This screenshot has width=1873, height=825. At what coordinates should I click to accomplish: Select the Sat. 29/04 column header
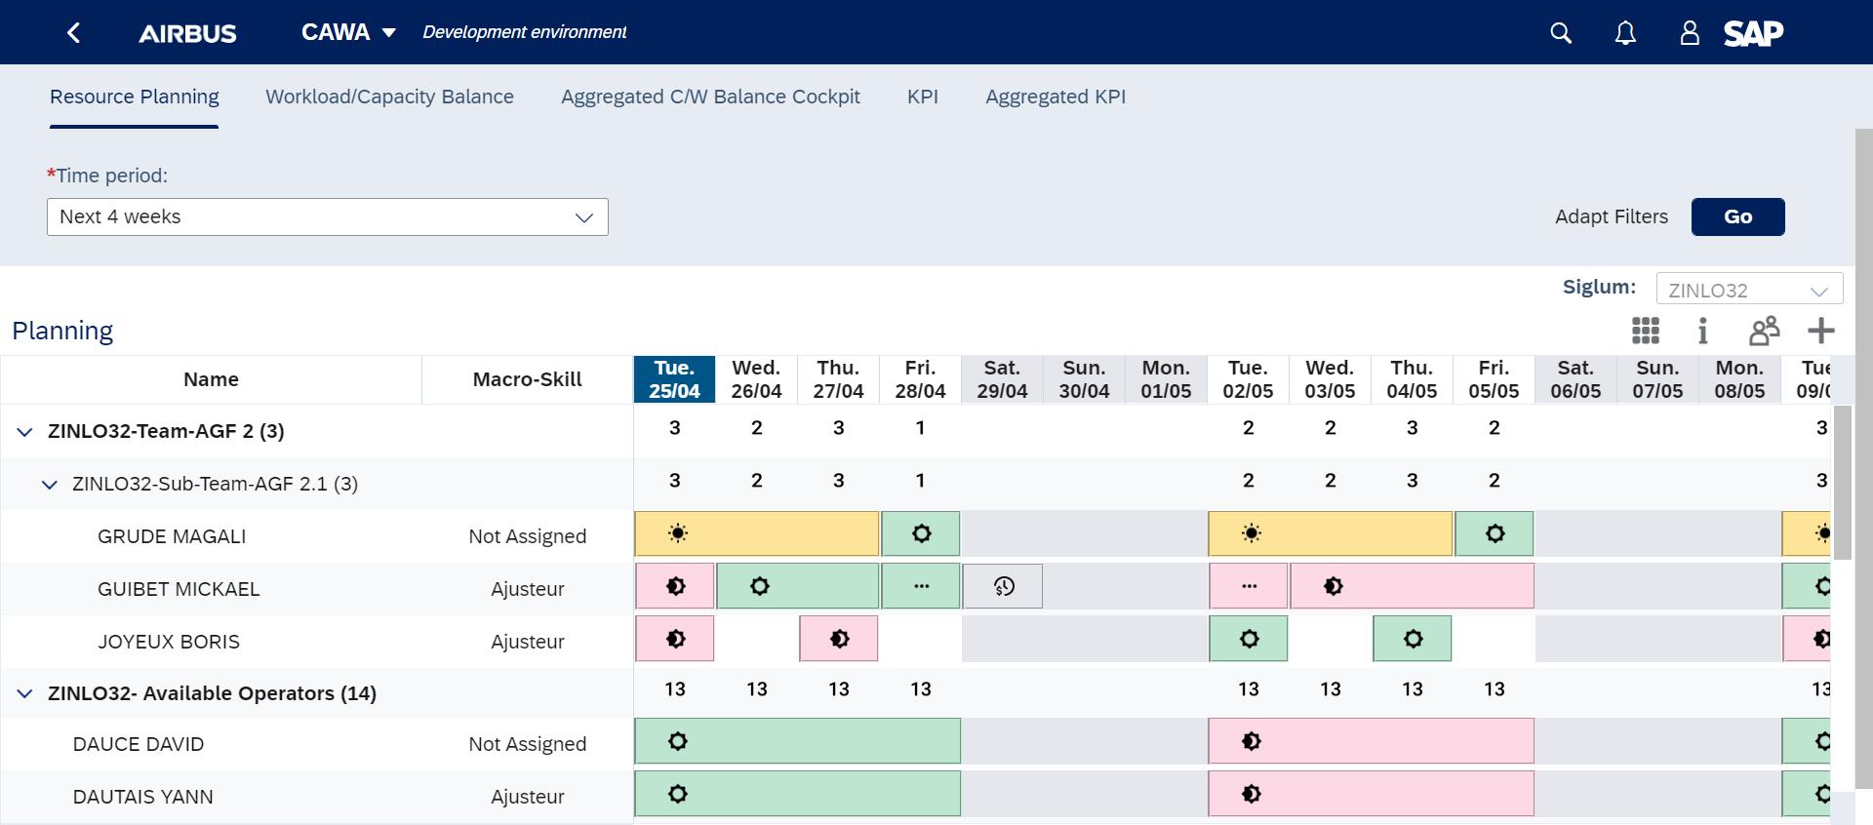[x=1003, y=379]
